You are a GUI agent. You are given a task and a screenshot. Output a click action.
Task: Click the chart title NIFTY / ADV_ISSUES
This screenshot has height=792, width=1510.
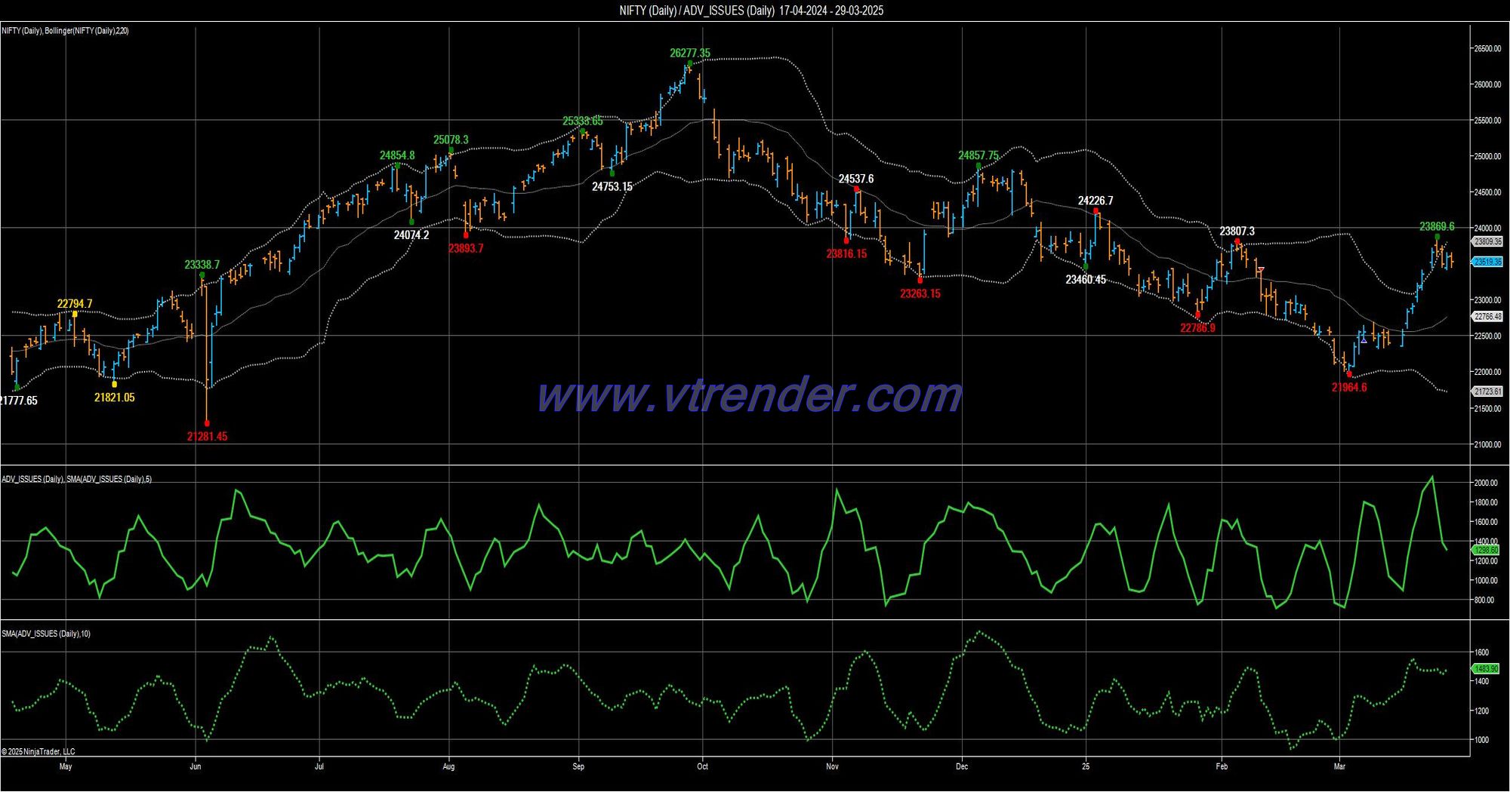751,11
